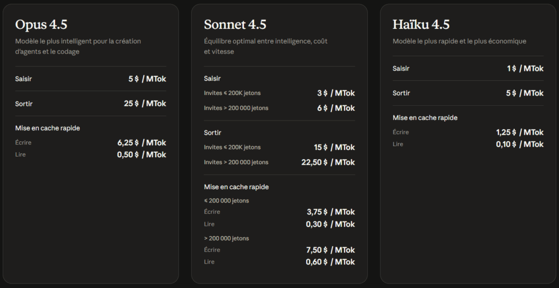Click the 0,60 $ / MTok Sonnet cache read price
This screenshot has height=288, width=559.
click(330, 262)
